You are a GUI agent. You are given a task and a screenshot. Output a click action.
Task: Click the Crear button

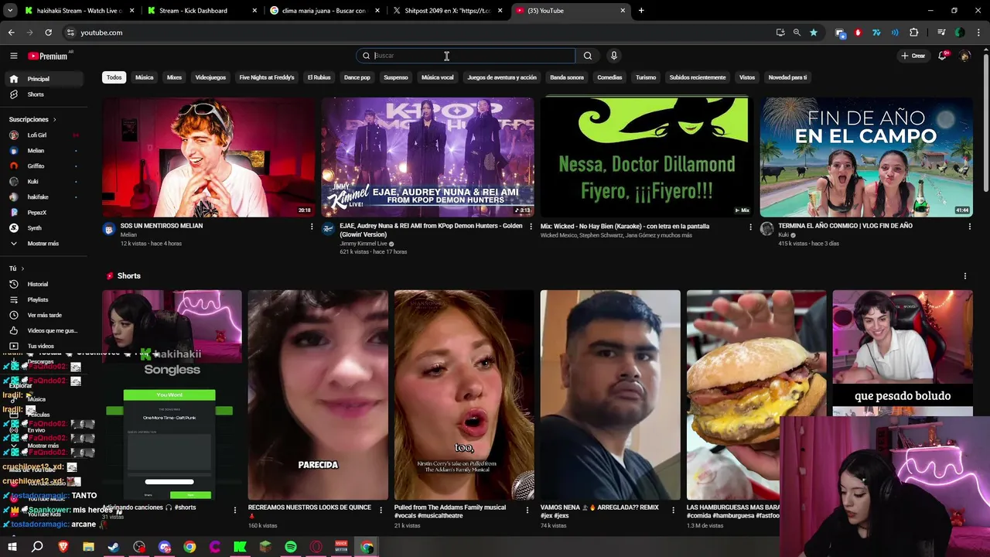[913, 56]
